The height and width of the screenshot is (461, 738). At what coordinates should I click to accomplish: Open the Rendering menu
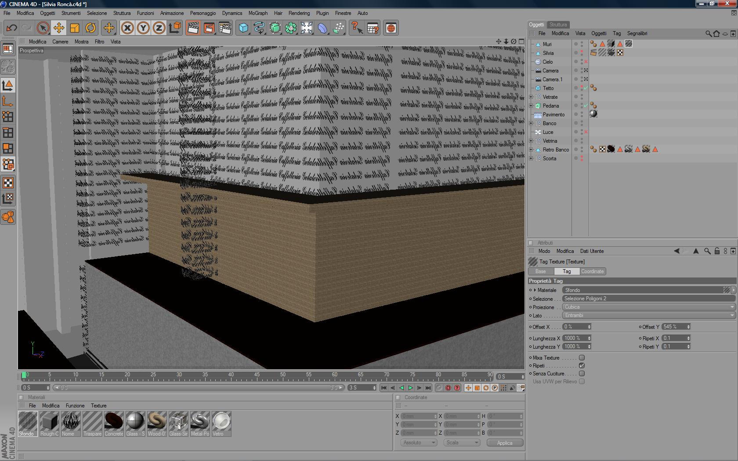[x=299, y=13]
